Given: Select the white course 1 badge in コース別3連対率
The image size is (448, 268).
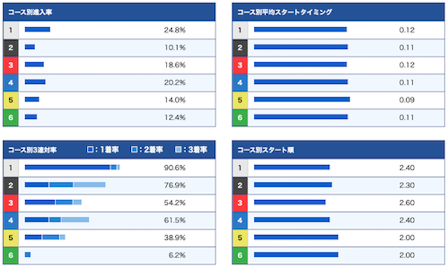Looking at the screenshot, I should coord(10,168).
